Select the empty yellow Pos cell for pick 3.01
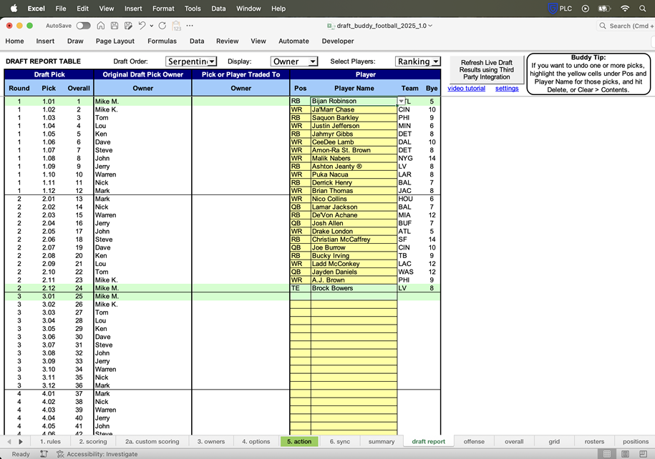The image size is (655, 459). (x=301, y=296)
